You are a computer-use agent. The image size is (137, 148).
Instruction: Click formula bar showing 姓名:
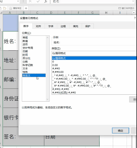91,2
